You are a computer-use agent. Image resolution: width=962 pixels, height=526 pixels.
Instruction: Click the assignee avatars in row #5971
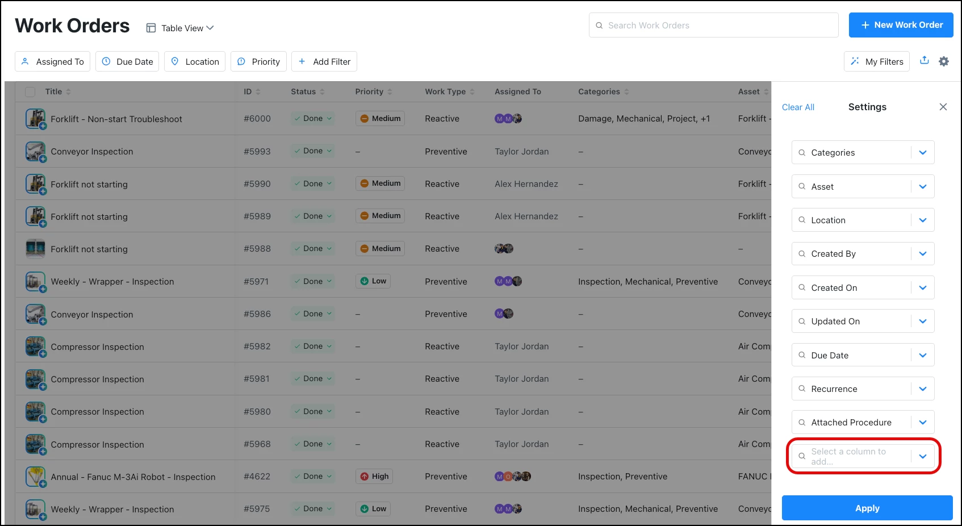point(508,281)
